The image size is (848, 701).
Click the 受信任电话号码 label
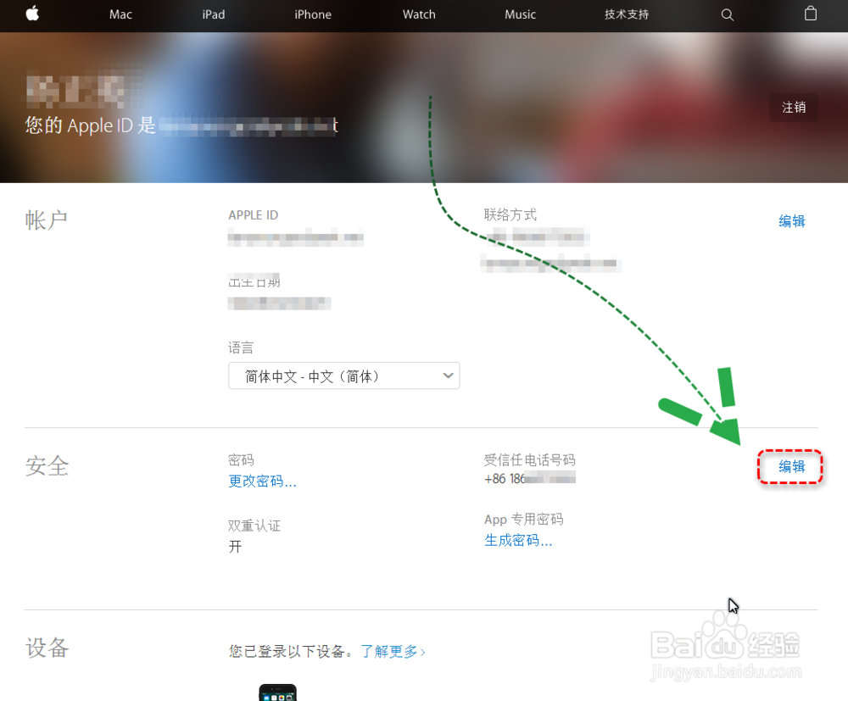pyautogui.click(x=529, y=460)
